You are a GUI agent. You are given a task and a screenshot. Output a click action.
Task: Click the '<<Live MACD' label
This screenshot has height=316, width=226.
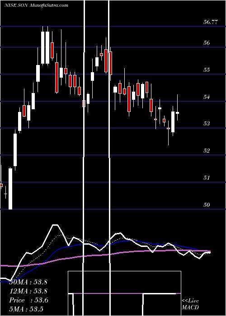pos(190,304)
